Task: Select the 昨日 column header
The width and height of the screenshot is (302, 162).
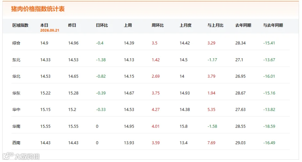Action: (x=72, y=25)
